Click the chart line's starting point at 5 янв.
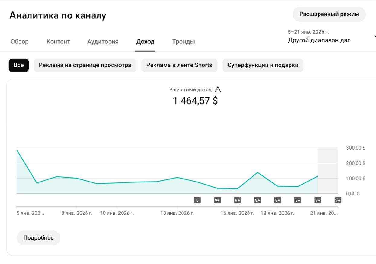This screenshot has height=264, width=376. coord(17,150)
